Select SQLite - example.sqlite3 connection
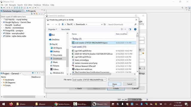Screen dimensions: 191x107 tap(15, 33)
